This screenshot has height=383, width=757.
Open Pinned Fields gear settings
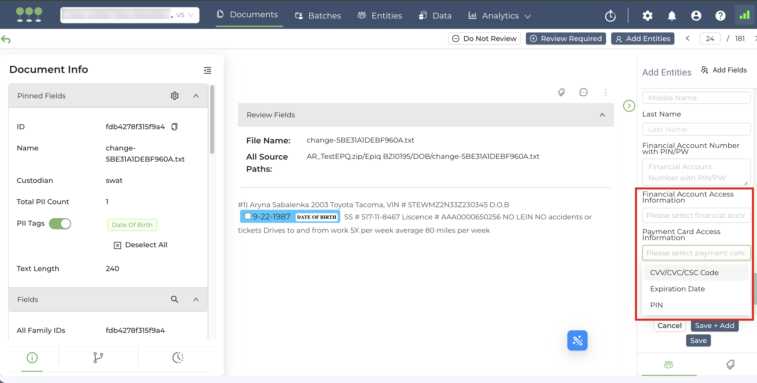coord(174,96)
